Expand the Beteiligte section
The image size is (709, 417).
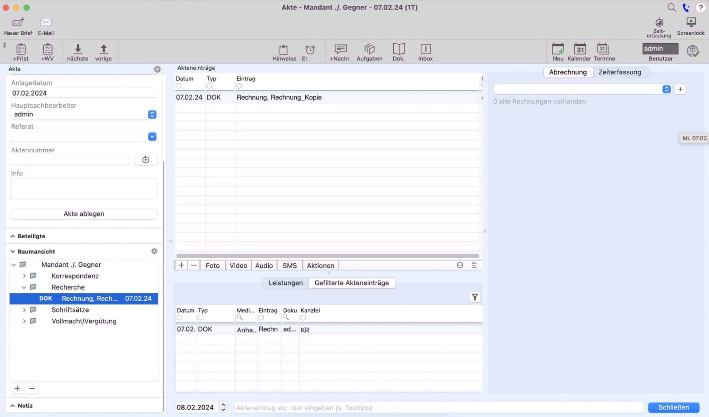click(x=12, y=236)
